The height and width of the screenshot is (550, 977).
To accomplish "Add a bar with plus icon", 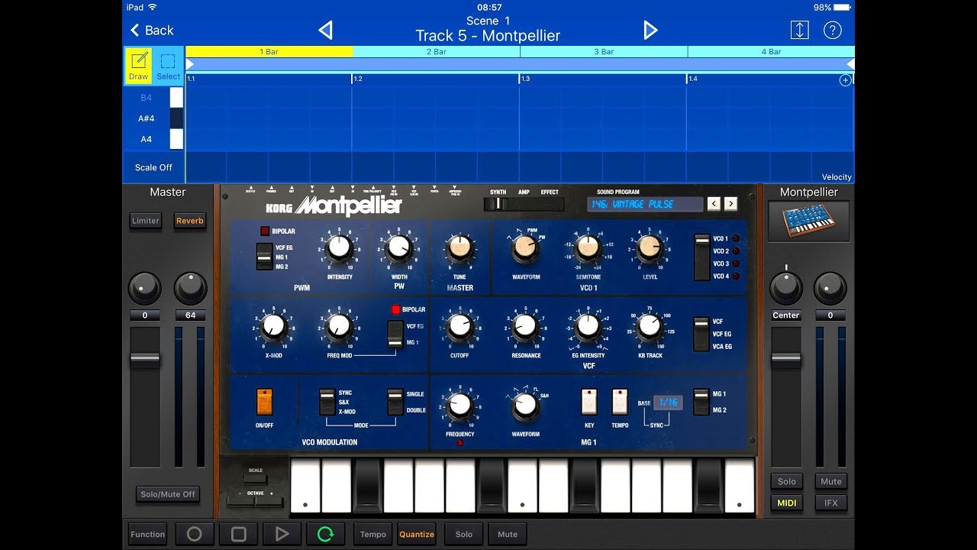I will (845, 80).
